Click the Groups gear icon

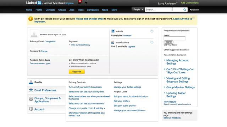(31, 99)
